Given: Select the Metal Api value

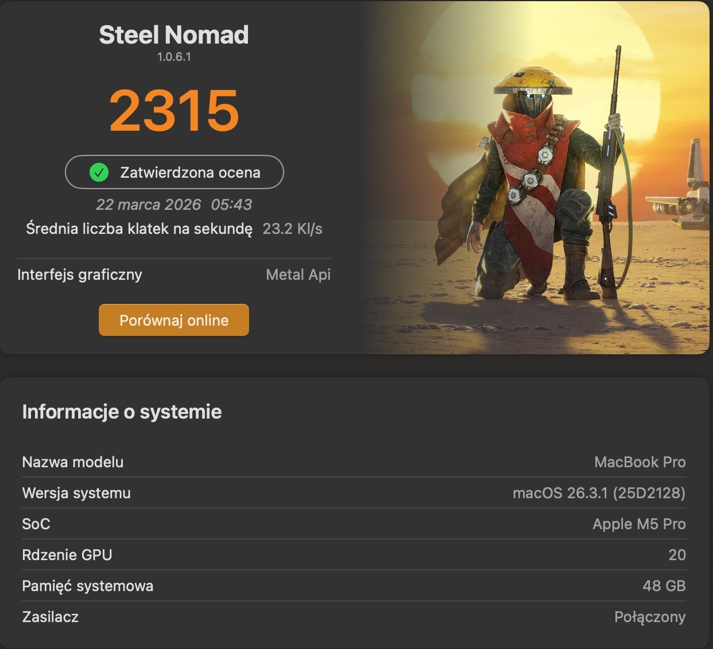Looking at the screenshot, I should [x=298, y=275].
